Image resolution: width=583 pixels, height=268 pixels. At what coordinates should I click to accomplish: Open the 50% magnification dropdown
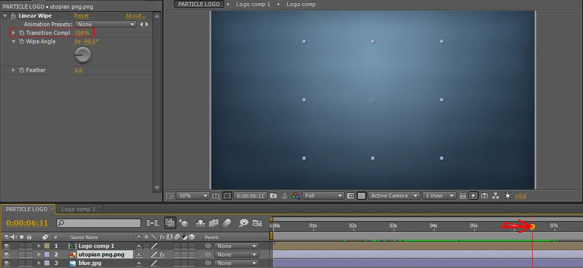(x=192, y=195)
